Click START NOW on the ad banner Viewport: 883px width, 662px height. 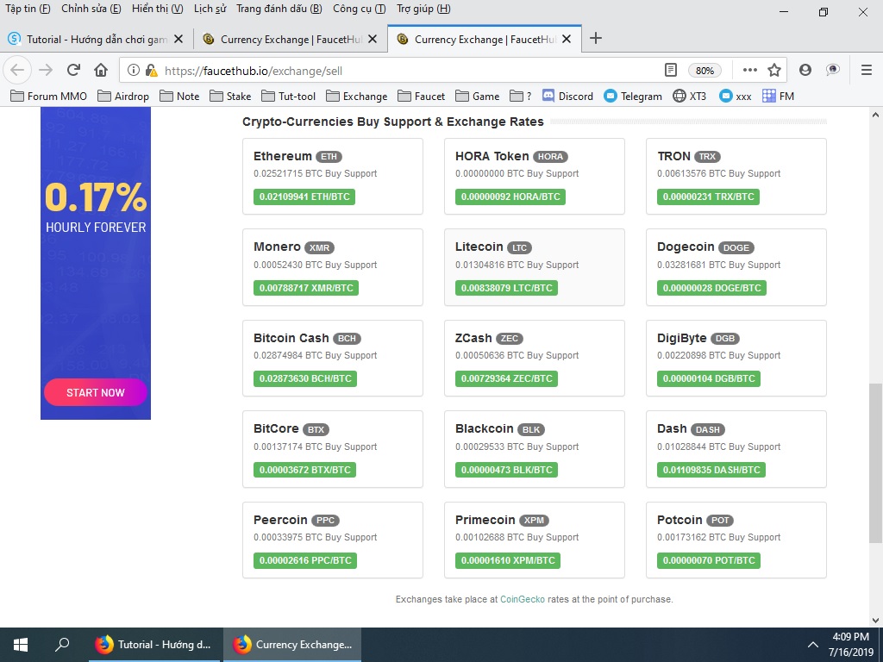tap(95, 392)
